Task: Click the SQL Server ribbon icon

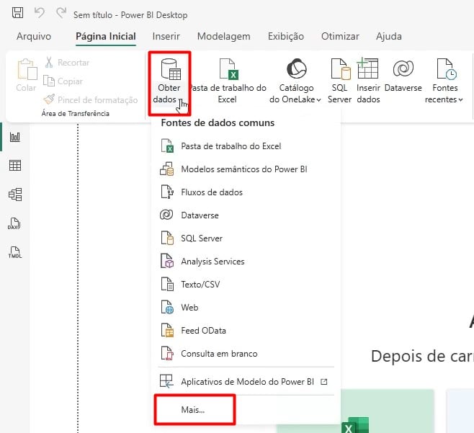Action: coord(341,69)
